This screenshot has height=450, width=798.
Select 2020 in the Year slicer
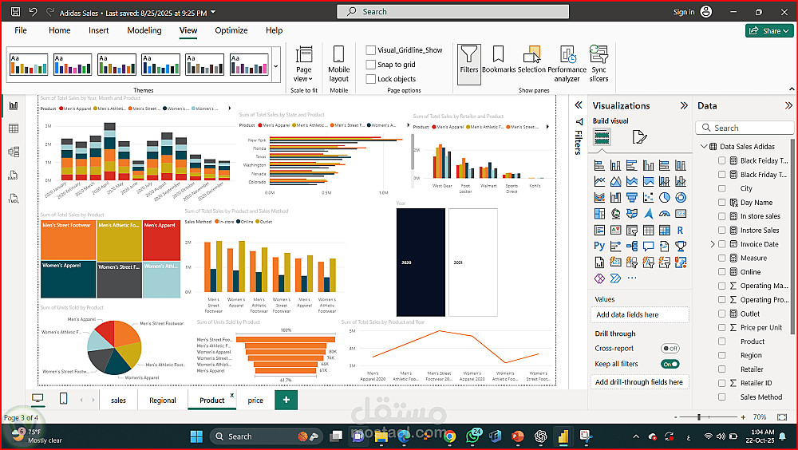421,262
